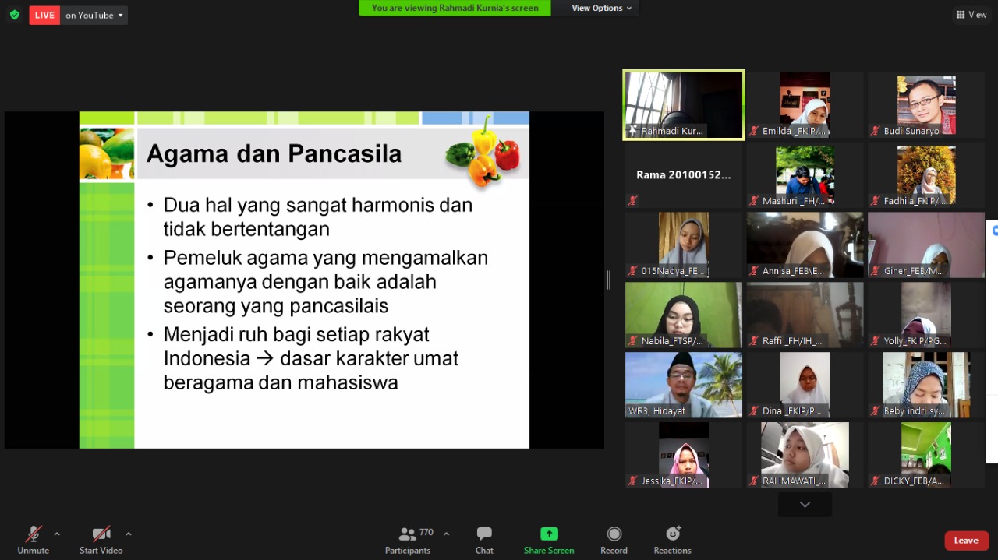This screenshot has height=560, width=998.
Task: Expand the arrow next to Participants count
Action: click(446, 534)
